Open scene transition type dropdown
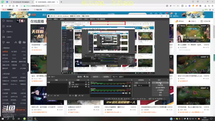Screen dimensions: 215x121 tap(141, 83)
